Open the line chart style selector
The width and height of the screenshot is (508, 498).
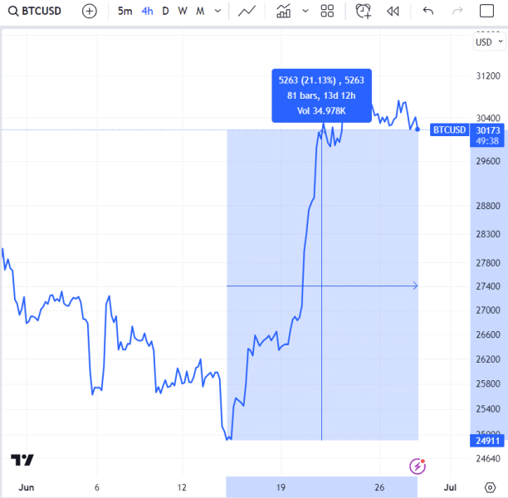(247, 12)
